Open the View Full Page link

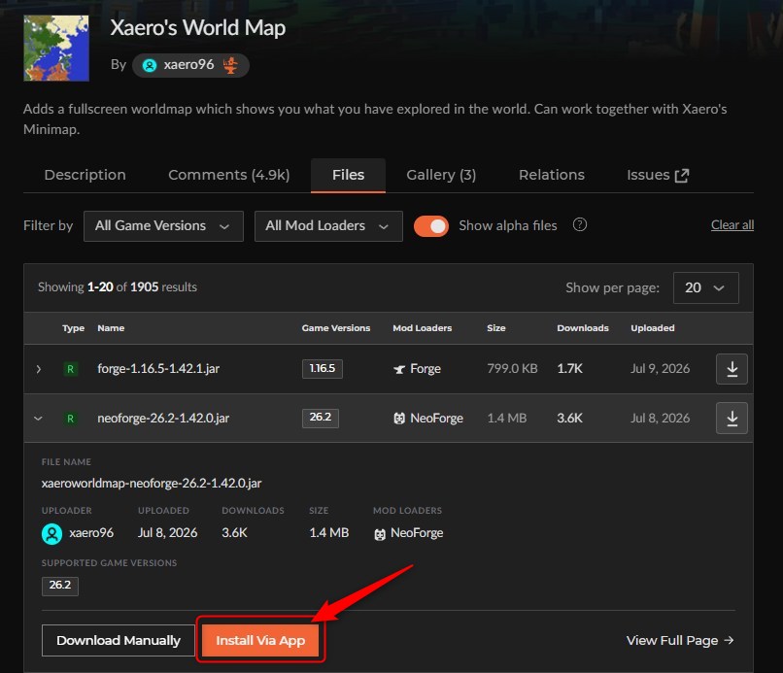coord(680,640)
